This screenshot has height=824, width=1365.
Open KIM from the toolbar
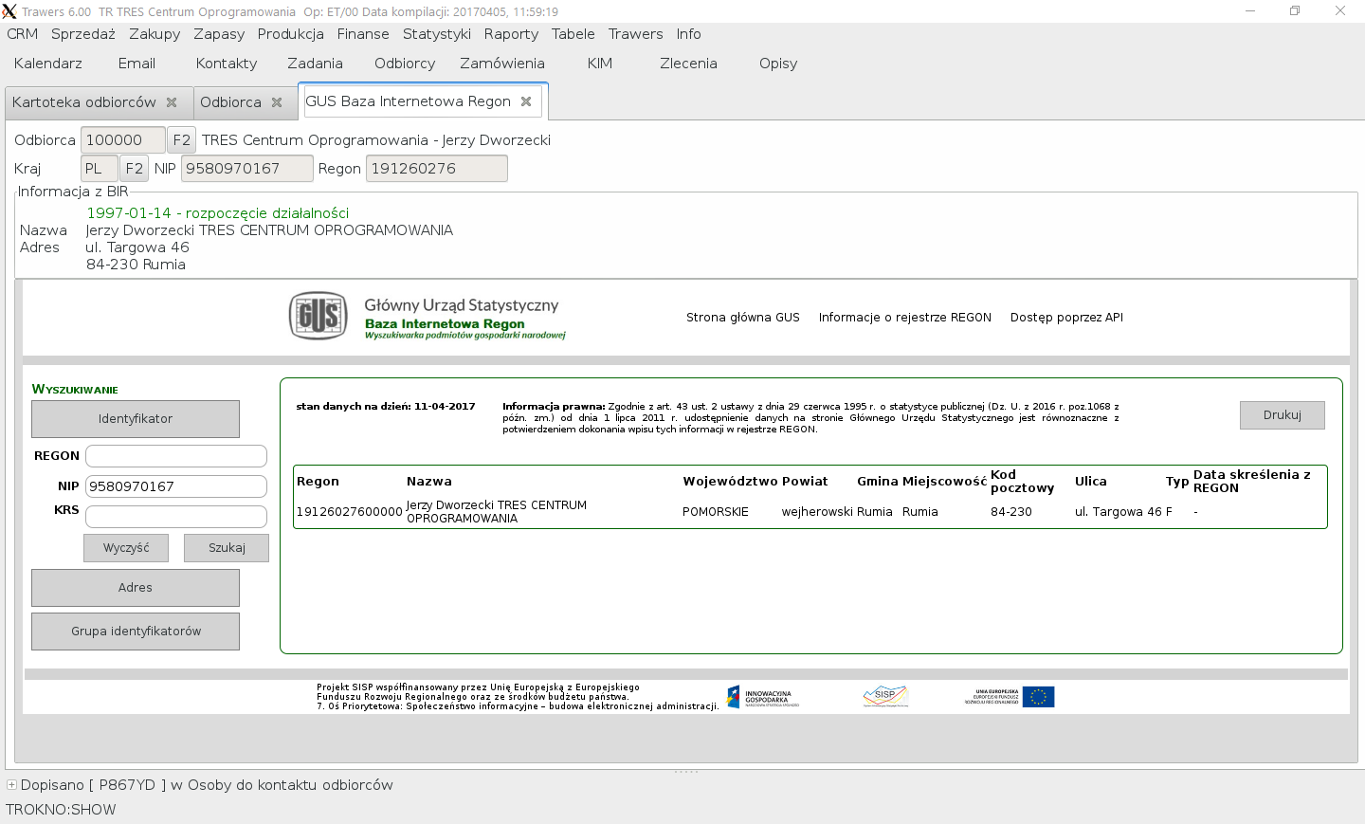pyautogui.click(x=600, y=64)
